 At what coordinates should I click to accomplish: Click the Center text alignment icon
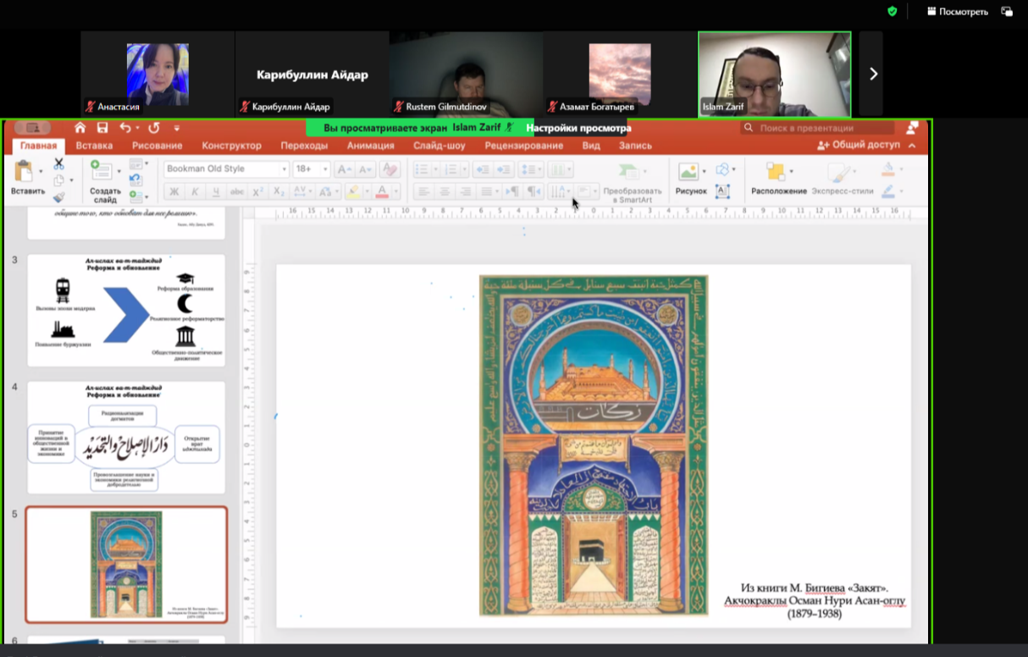(x=444, y=192)
